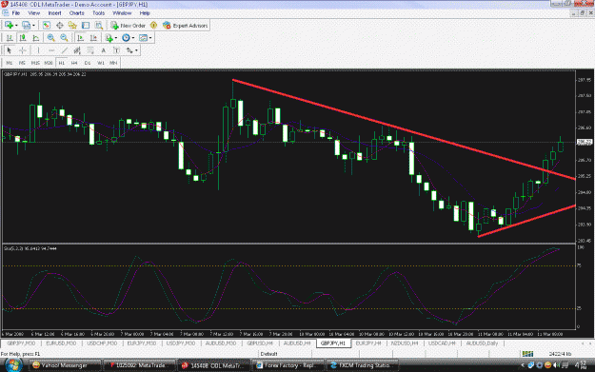Switch to the EURUSD,M30 chart tab
Screen dimensions: 595x372
click(x=61, y=343)
